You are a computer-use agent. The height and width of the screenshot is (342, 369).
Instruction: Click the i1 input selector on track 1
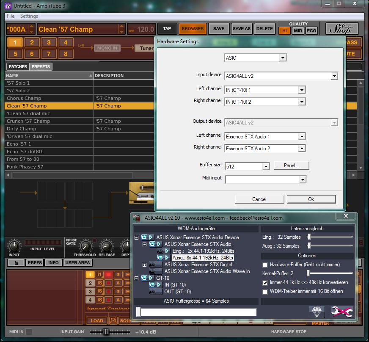[99, 274]
